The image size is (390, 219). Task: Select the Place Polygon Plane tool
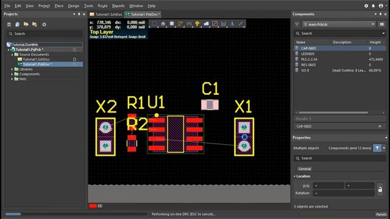click(206, 24)
